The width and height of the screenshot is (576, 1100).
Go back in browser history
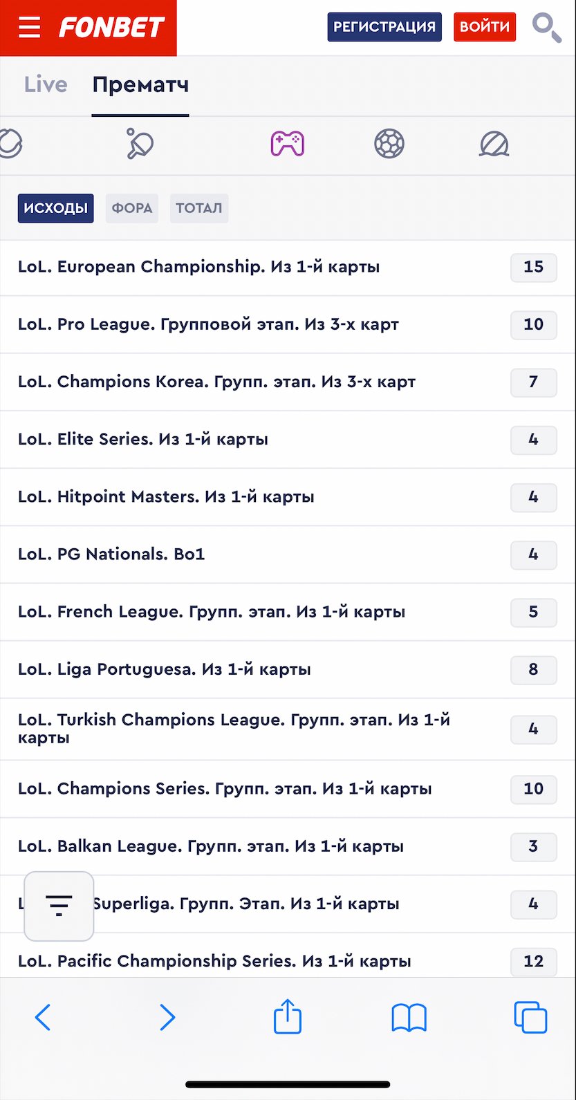tap(43, 1018)
